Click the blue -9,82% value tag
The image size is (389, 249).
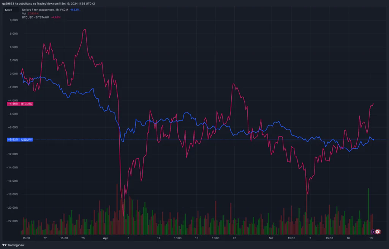click(x=13, y=140)
